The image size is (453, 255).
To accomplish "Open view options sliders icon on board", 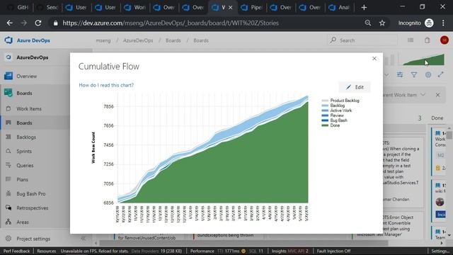I will [x=400, y=75].
